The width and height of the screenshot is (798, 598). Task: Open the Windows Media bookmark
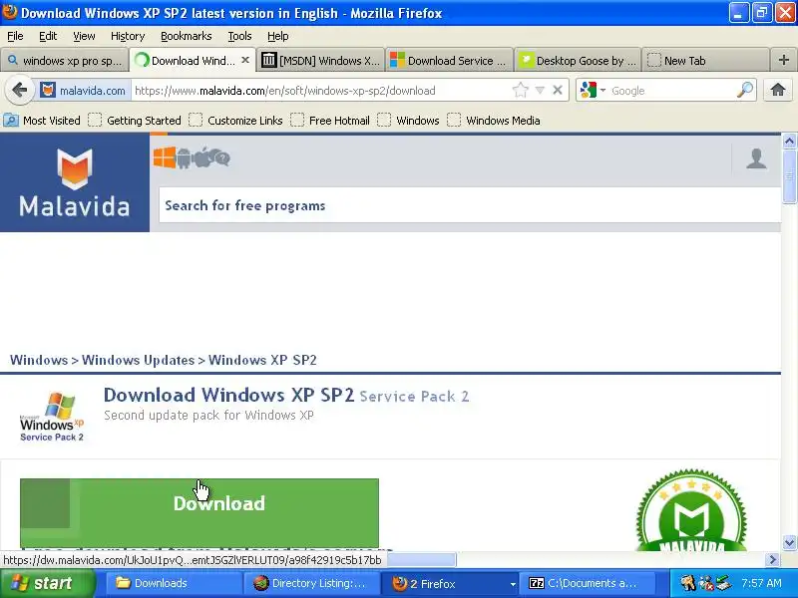click(x=494, y=121)
